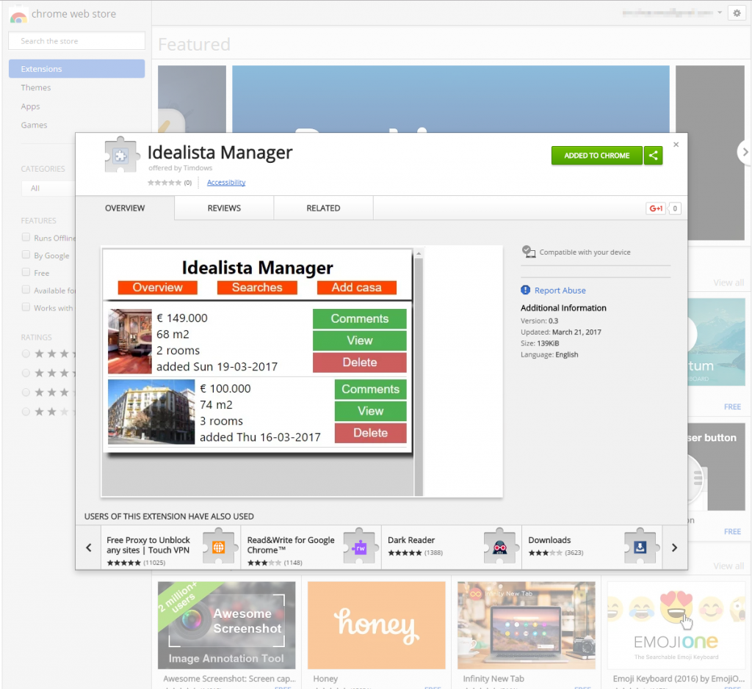Click the blue featured banner slide
Screen dimensions: 752x689
[x=451, y=99]
